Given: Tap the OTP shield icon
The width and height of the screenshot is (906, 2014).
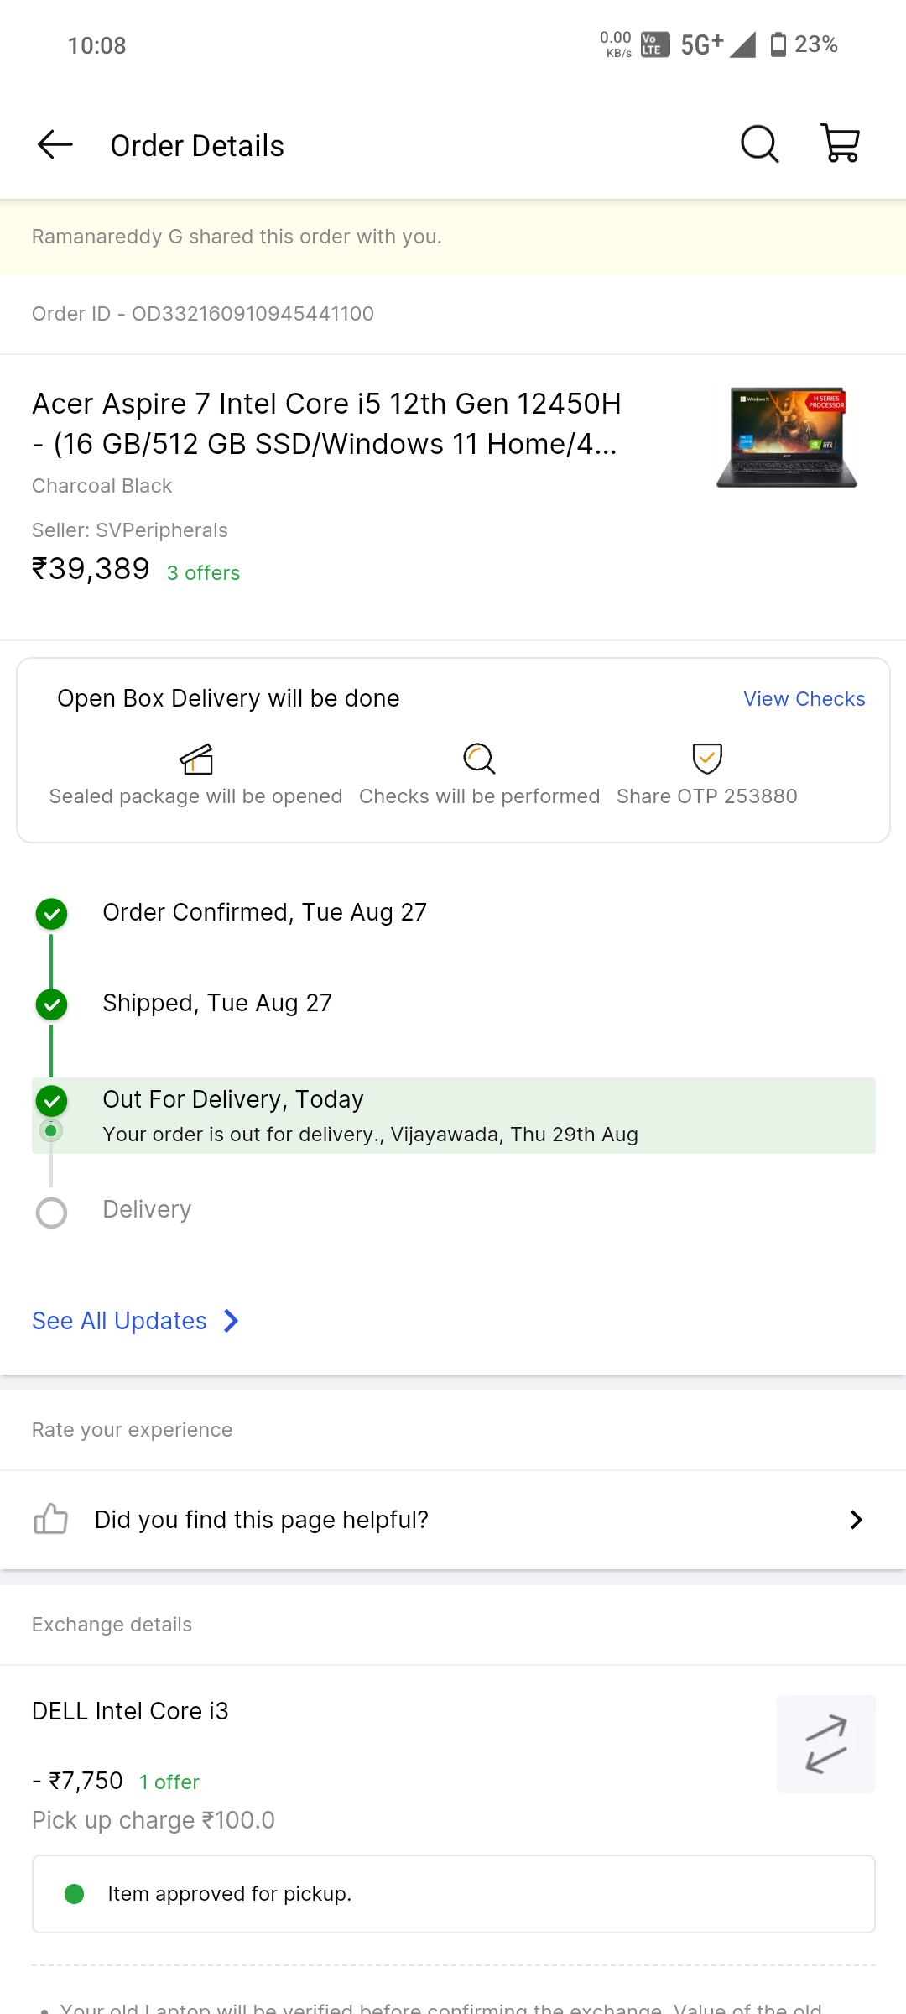Looking at the screenshot, I should pyautogui.click(x=707, y=759).
